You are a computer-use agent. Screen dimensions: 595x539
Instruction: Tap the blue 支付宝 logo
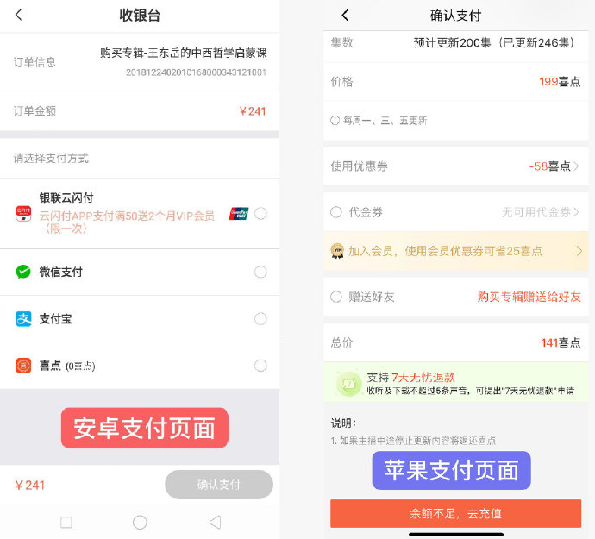23,319
